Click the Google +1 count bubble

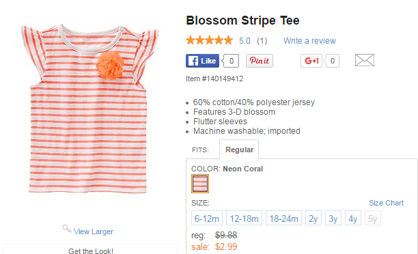332,61
